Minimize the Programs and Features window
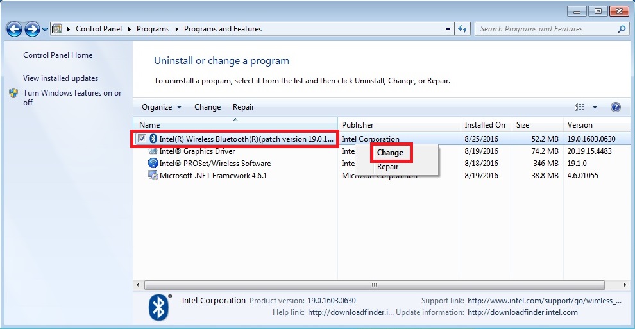635x329 pixels. [577, 12]
